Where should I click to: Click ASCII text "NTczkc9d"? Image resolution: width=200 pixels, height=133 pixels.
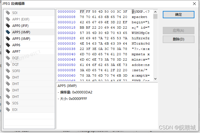pyautogui.click(x=141, y=43)
